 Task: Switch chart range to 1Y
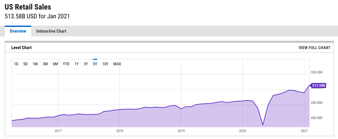(77, 64)
